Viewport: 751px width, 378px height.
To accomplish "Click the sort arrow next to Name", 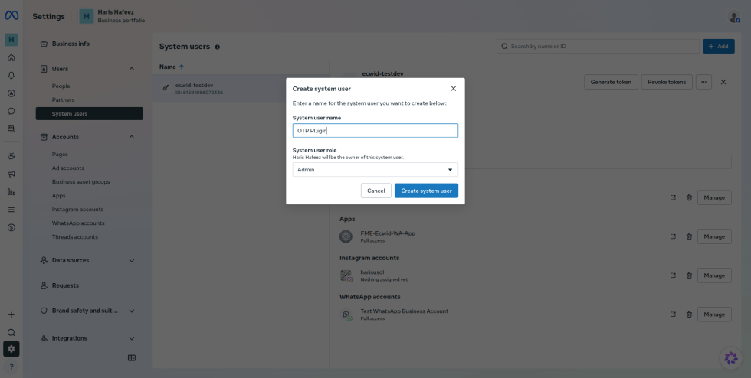I will (x=182, y=67).
